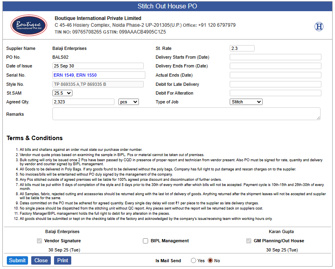The width and height of the screenshot is (335, 269).
Task: Click term 12 about checking table
Action: 146,219
